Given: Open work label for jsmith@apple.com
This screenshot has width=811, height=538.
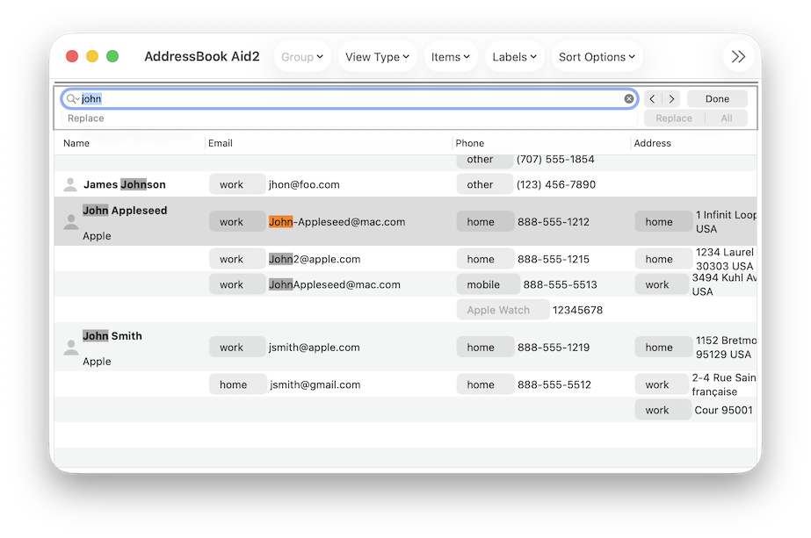Looking at the screenshot, I should pos(237,348).
